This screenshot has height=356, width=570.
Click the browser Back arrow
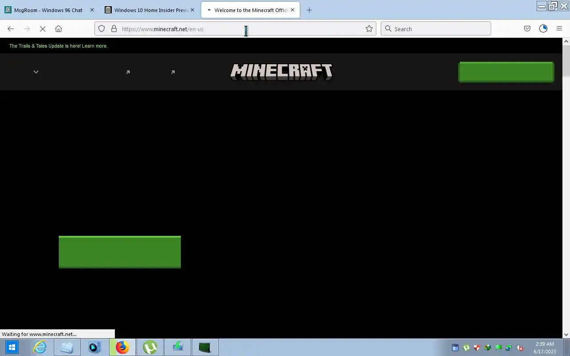click(11, 29)
